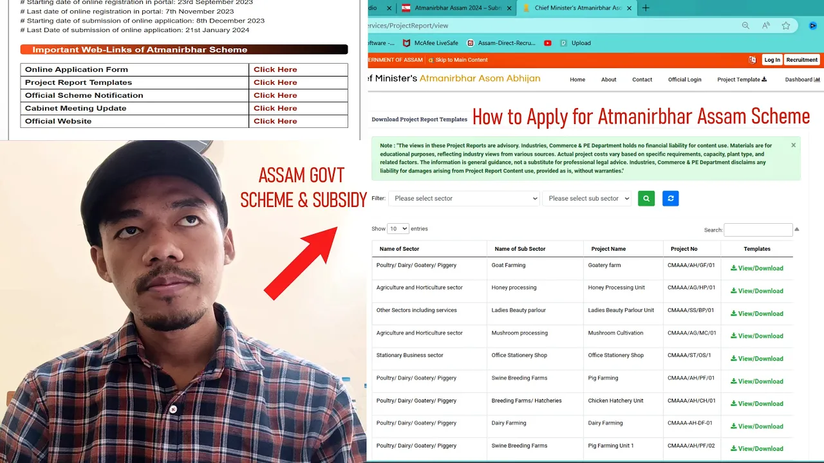Click the blue round icon beside the favorites star
The height and width of the screenshot is (463, 824).
point(812,26)
